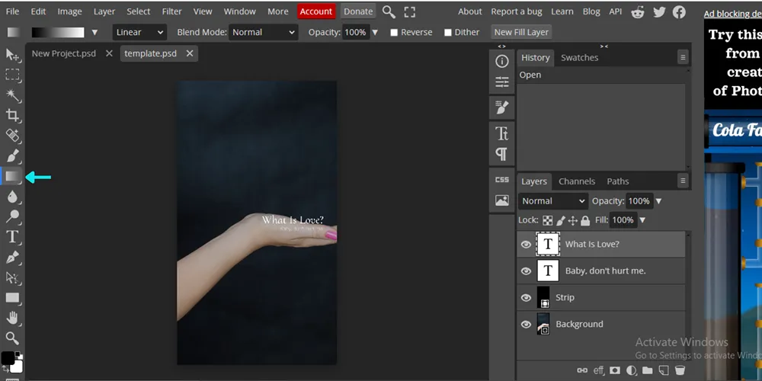
Task: Select the Baby, don't hurt me layer thumbnail
Action: coord(548,271)
